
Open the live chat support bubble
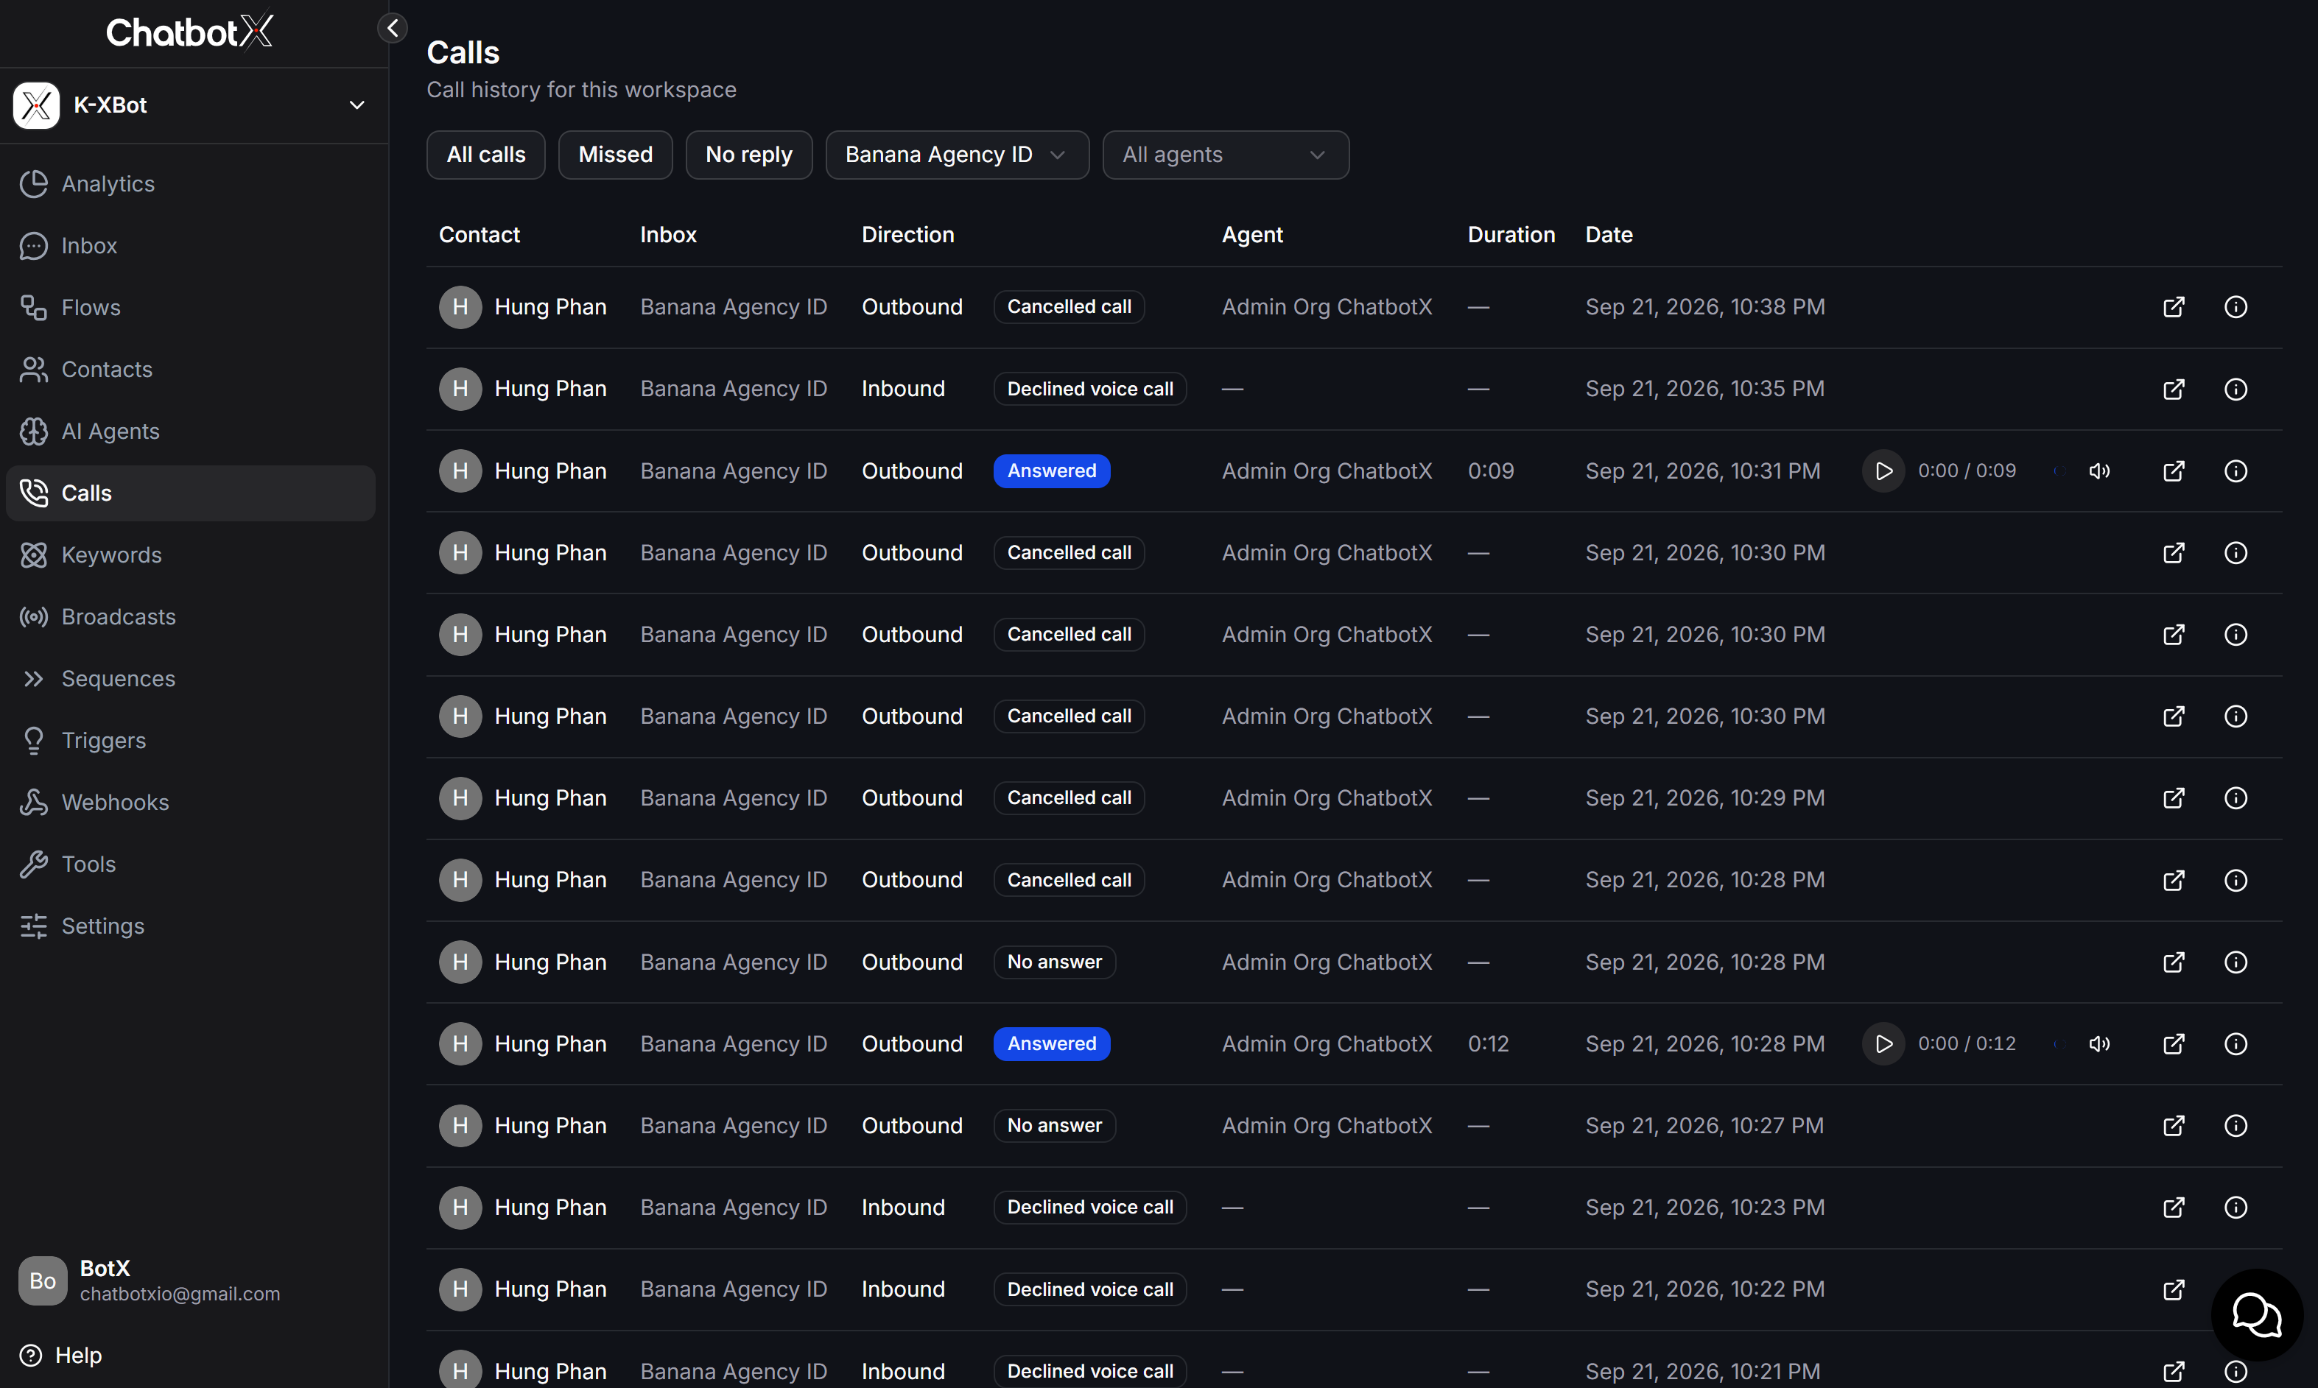pyautogui.click(x=2256, y=1315)
